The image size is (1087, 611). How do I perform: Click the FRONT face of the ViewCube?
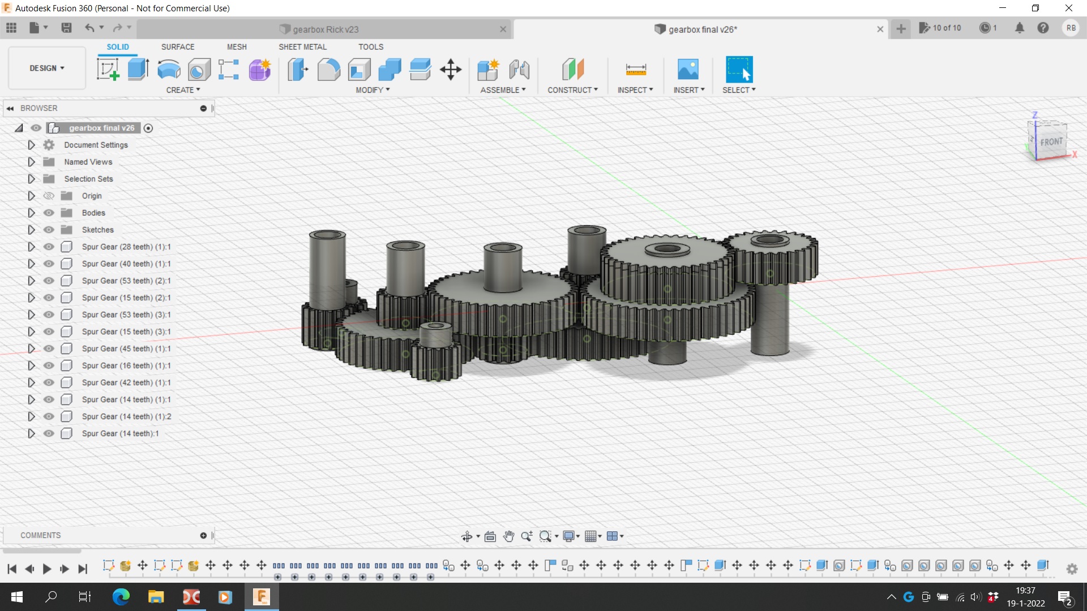(1051, 142)
